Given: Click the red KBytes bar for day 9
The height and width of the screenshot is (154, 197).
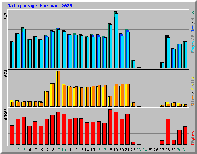Looking at the screenshot, I should (x=58, y=128).
